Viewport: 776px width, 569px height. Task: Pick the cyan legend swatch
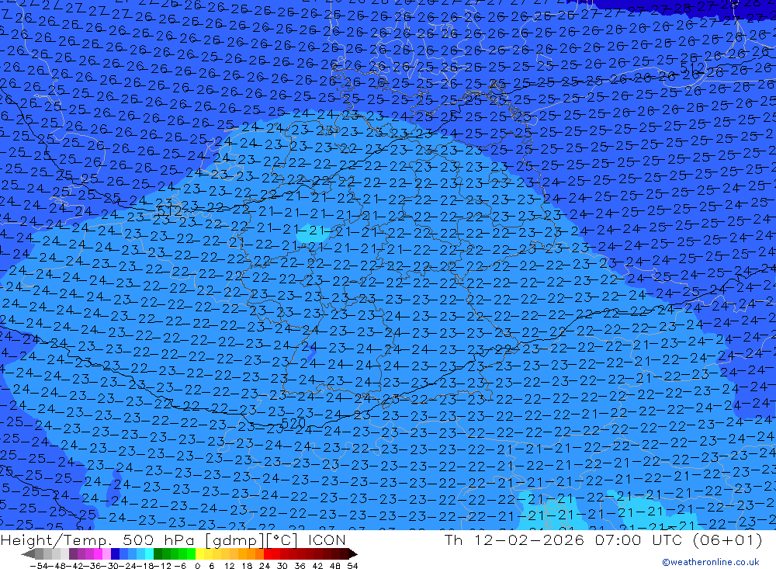pyautogui.click(x=149, y=553)
